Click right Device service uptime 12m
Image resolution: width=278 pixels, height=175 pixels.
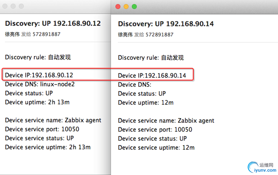coord(156,147)
